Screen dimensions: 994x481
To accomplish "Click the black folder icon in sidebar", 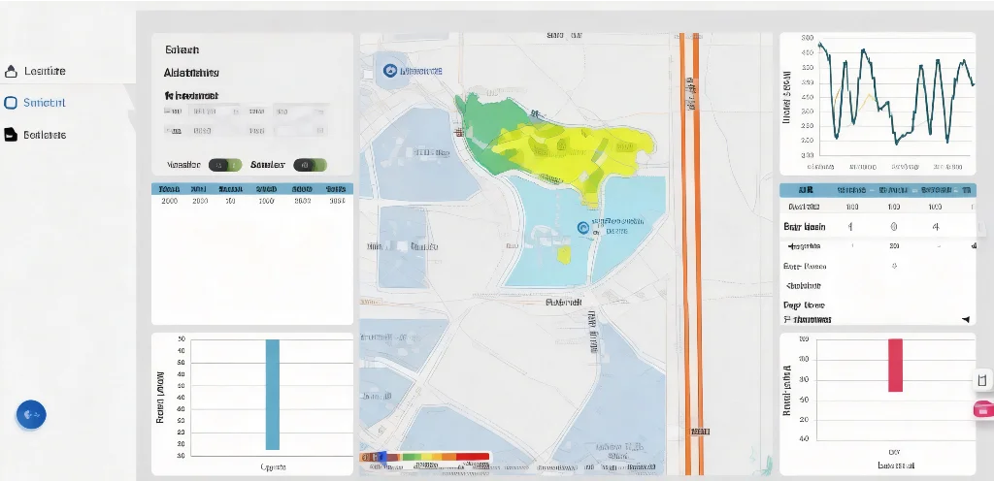I will click(x=12, y=135).
